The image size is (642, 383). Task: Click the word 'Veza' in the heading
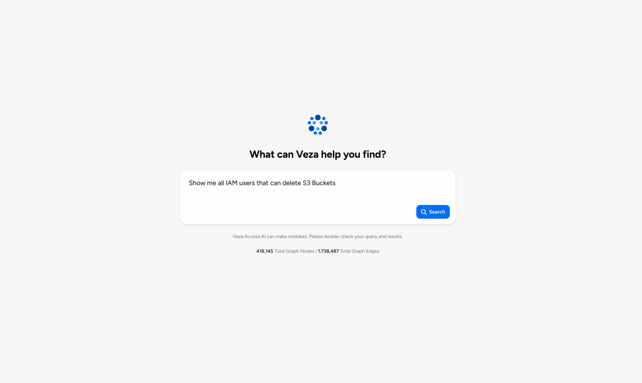pos(307,154)
